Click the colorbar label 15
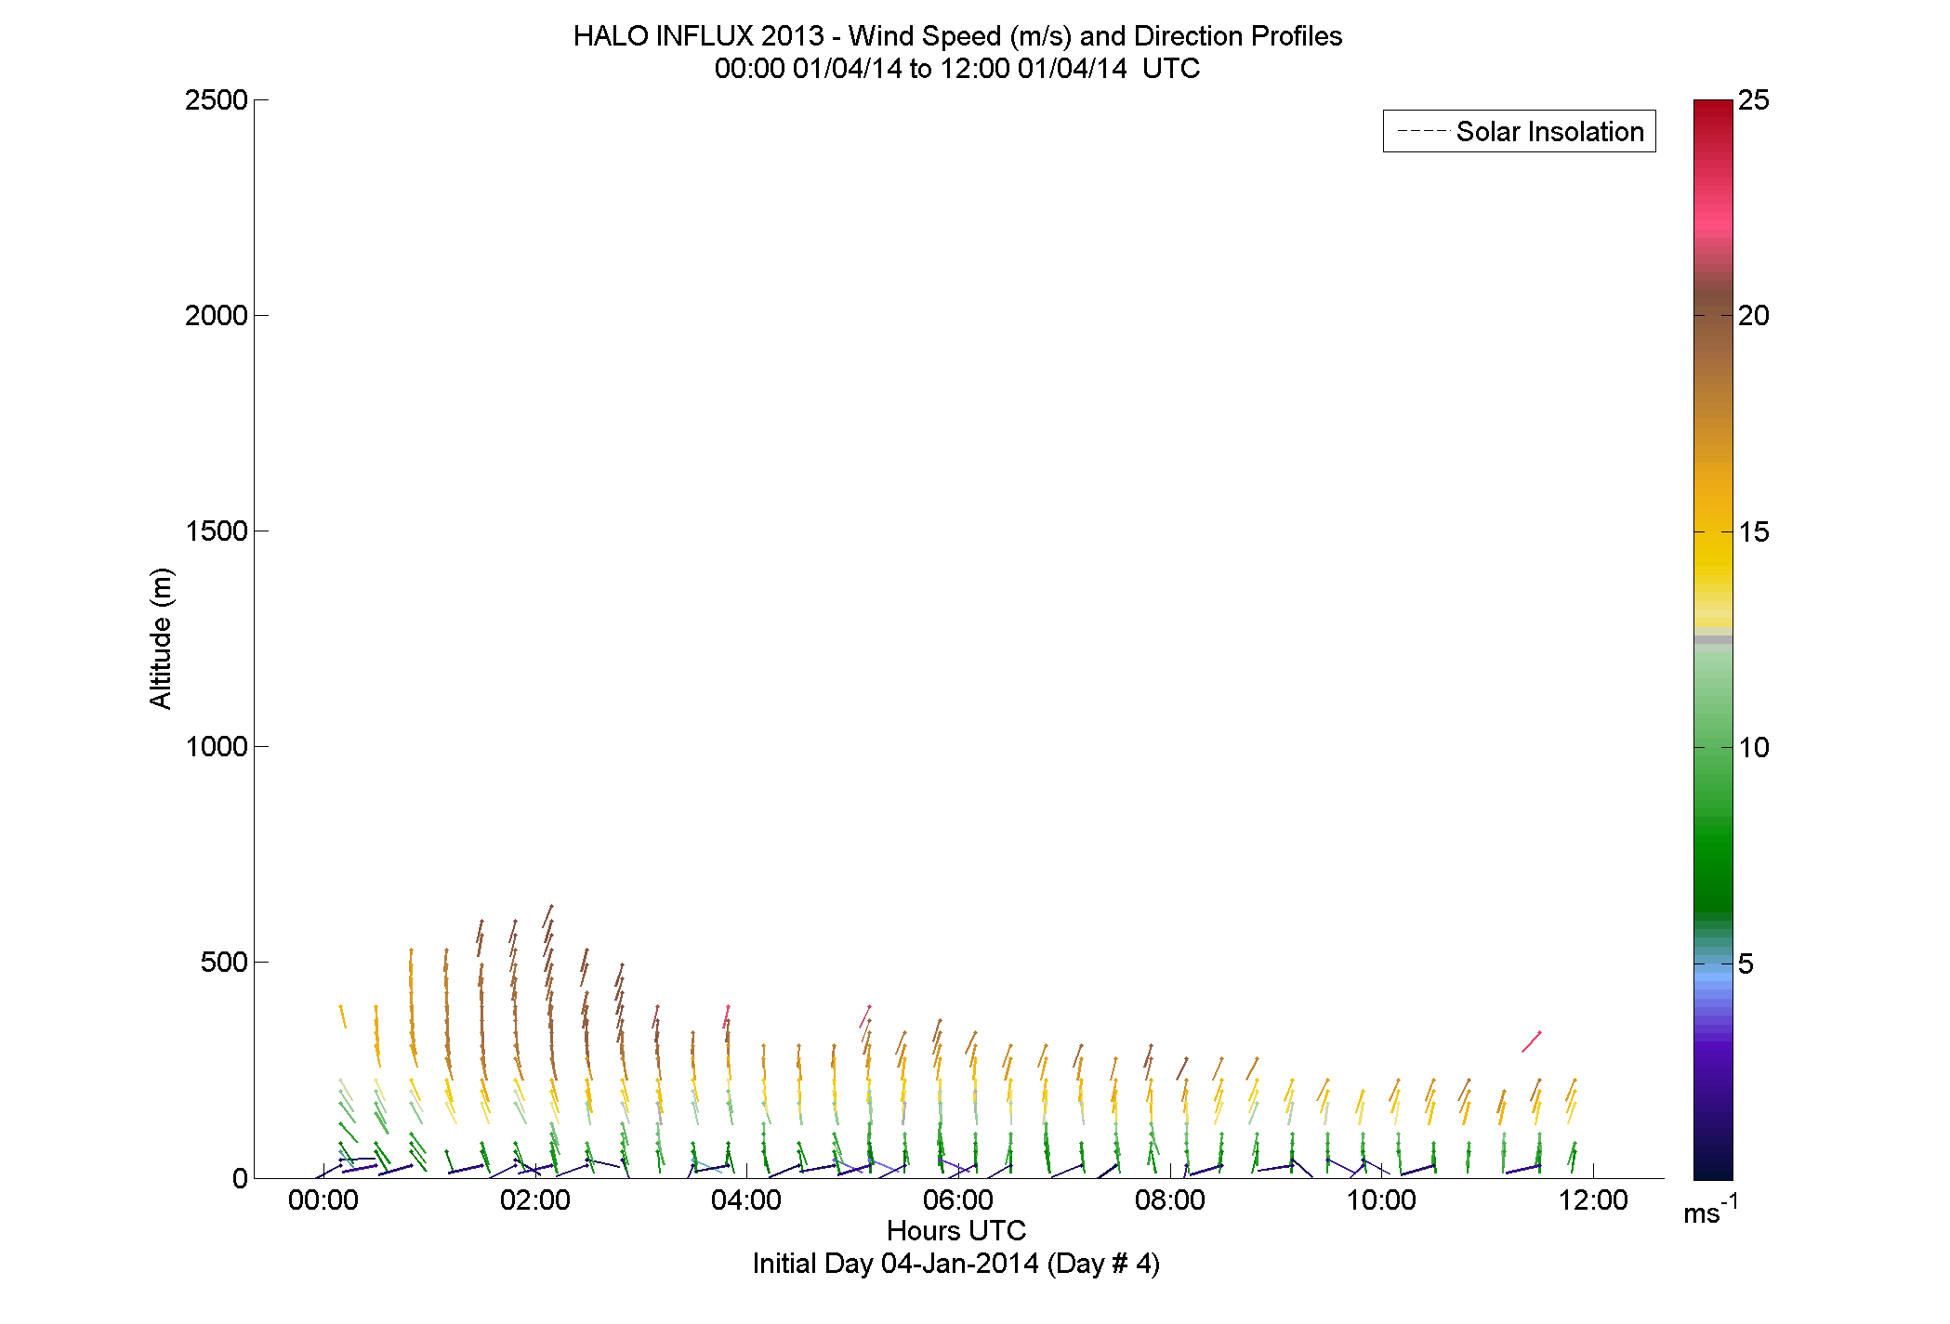 1753,531
